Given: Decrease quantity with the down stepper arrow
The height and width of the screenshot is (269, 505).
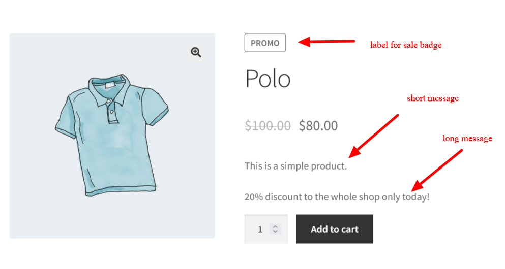Looking at the screenshot, I should pyautogui.click(x=275, y=231).
